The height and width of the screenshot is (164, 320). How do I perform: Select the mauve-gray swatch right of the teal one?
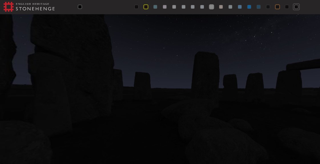pyautogui.click(x=164, y=7)
